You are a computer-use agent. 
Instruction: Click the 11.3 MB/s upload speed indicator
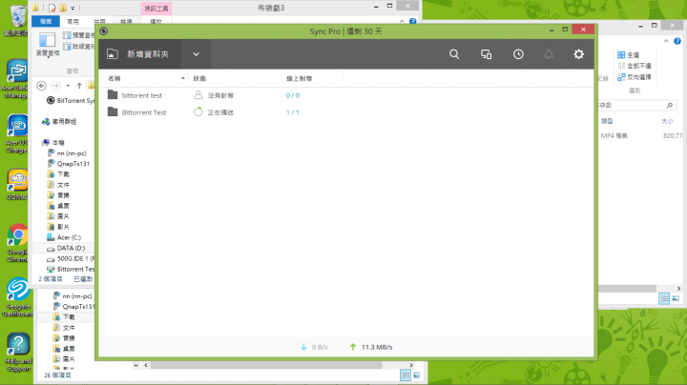(x=370, y=347)
